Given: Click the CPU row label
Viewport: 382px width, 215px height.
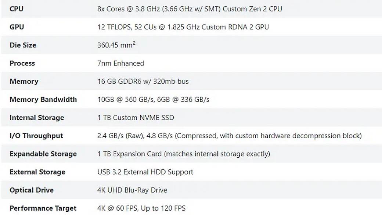Looking at the screenshot, I should click(17, 9).
